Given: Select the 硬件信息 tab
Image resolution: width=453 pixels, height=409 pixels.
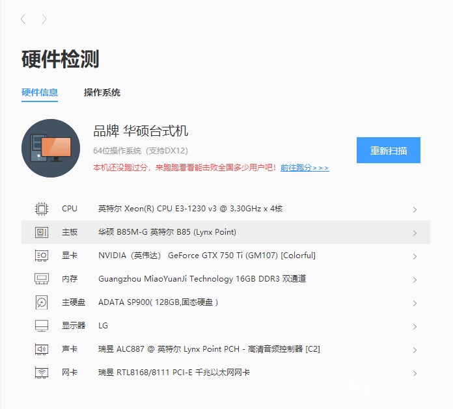Looking at the screenshot, I should 40,92.
